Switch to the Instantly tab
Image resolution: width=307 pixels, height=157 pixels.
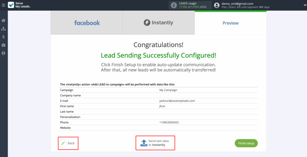click(x=158, y=23)
